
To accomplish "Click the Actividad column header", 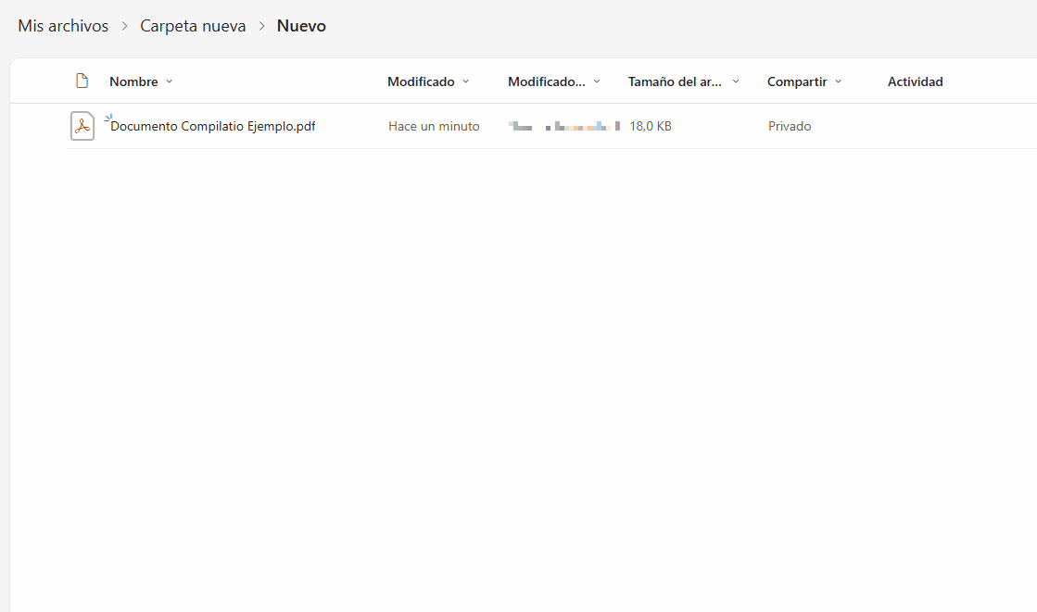I will click(915, 81).
